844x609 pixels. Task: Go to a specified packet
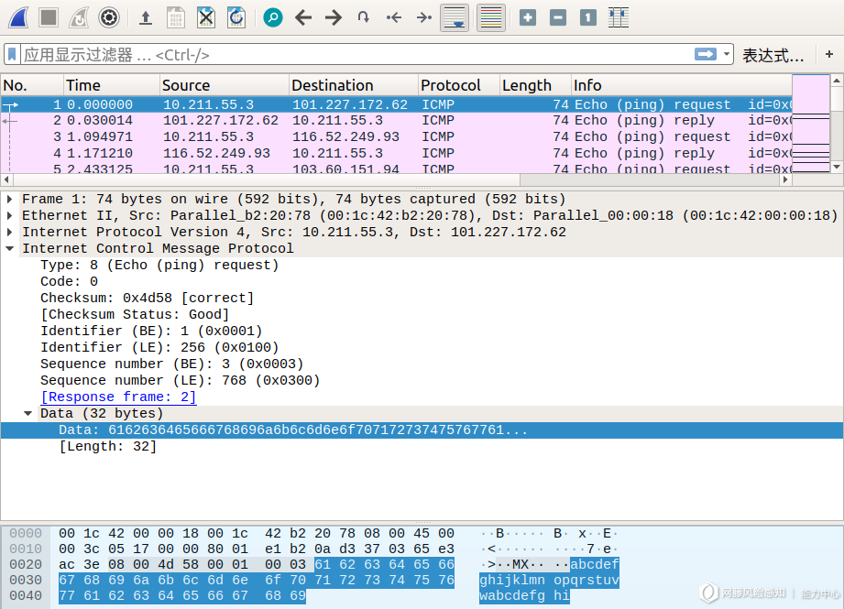point(364,17)
